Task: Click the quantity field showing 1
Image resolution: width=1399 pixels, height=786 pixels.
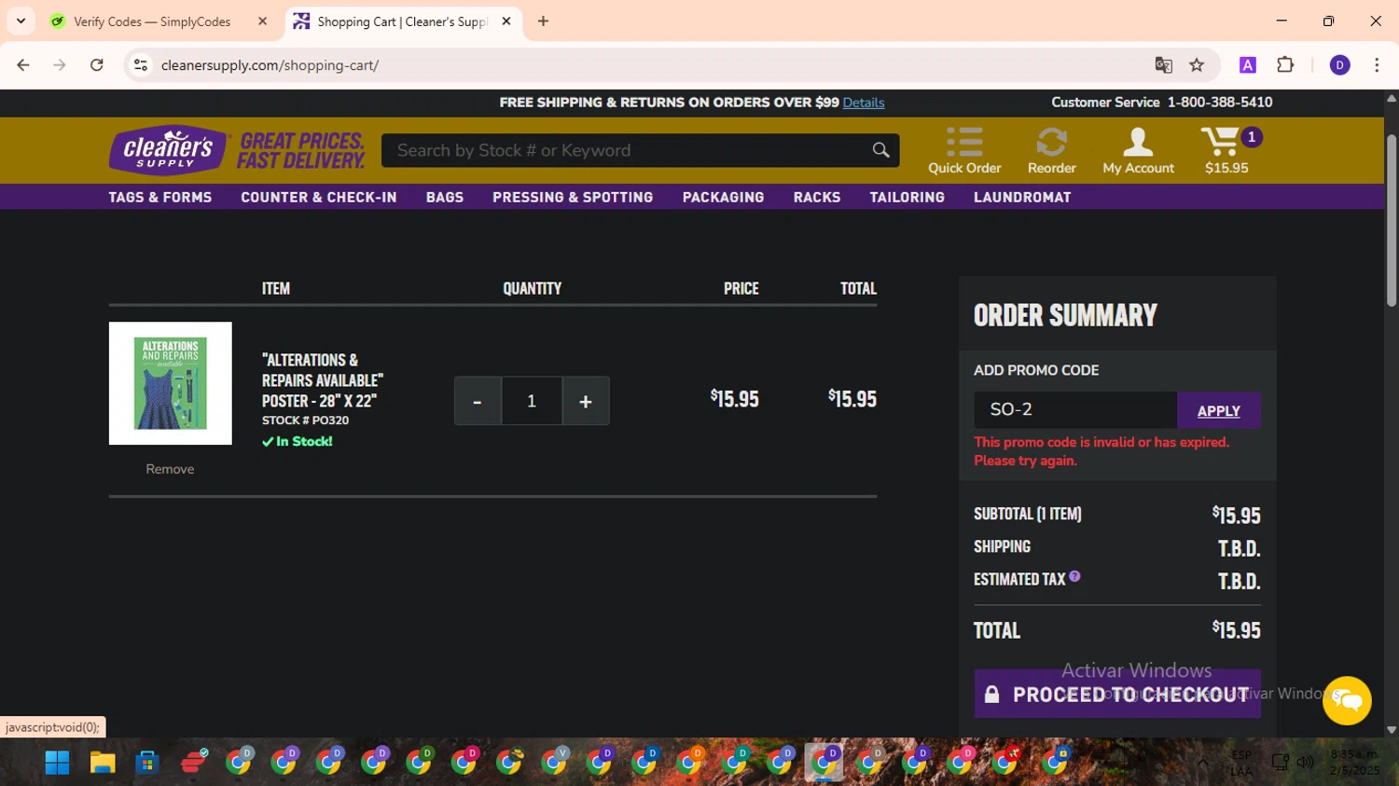Action: (x=532, y=401)
